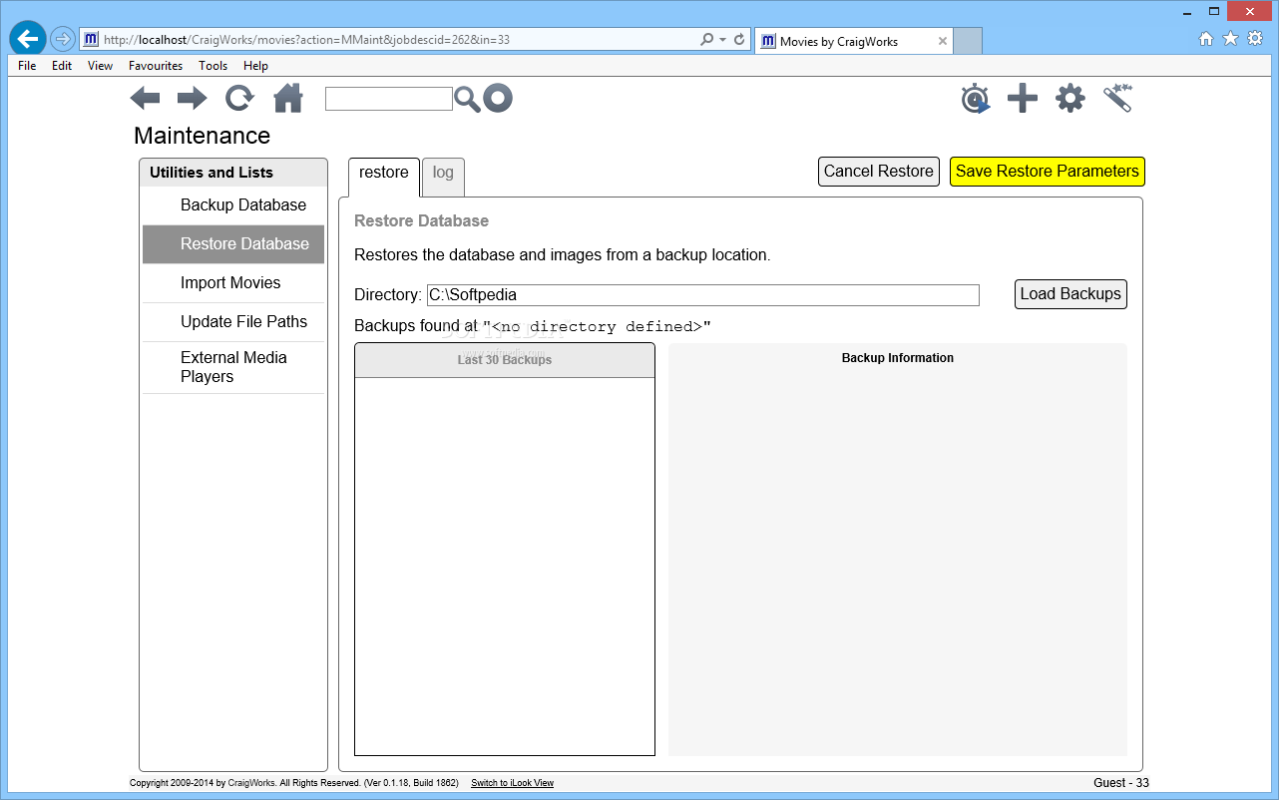Open the browser tools gear icon
This screenshot has height=800, width=1279.
pos(1255,39)
